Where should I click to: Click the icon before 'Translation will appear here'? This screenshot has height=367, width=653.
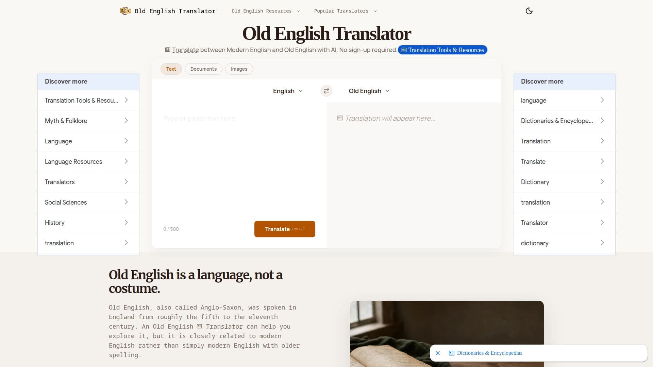pos(340,118)
